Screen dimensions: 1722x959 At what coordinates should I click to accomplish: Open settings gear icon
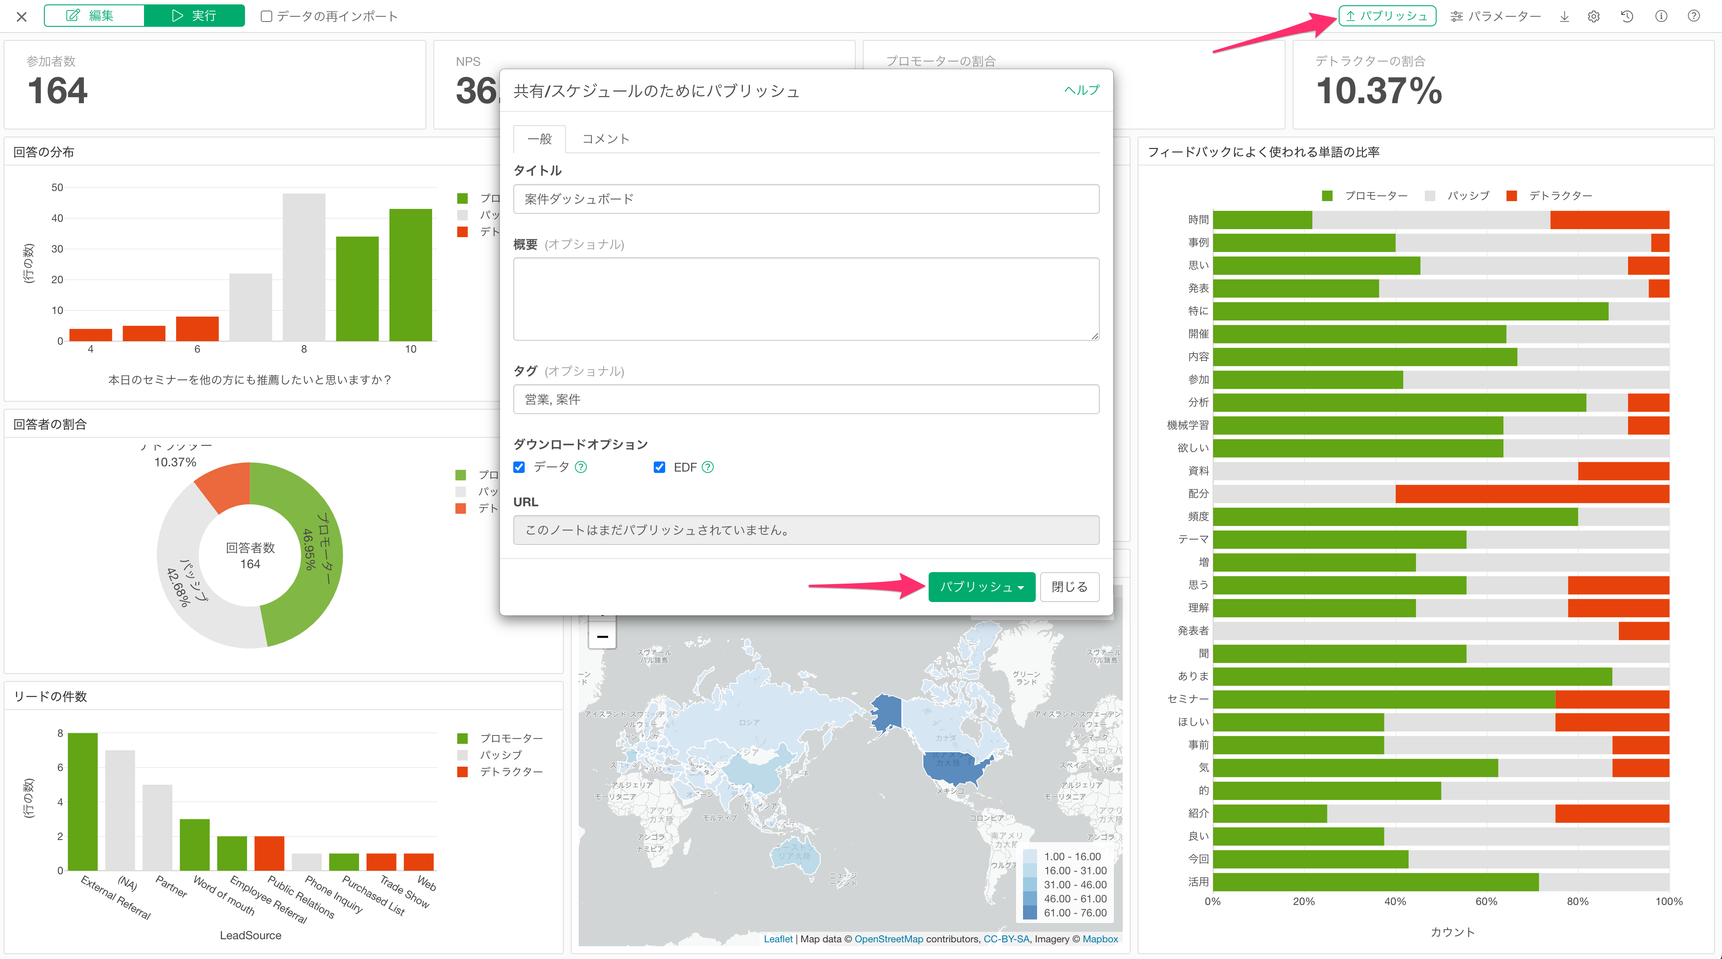point(1594,17)
